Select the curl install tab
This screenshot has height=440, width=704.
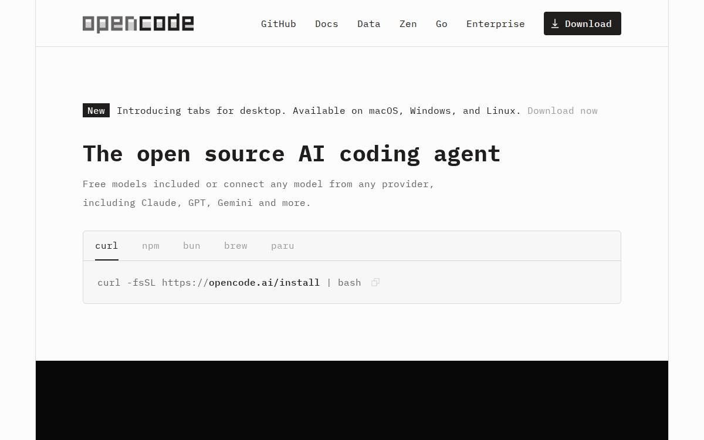pos(107,246)
